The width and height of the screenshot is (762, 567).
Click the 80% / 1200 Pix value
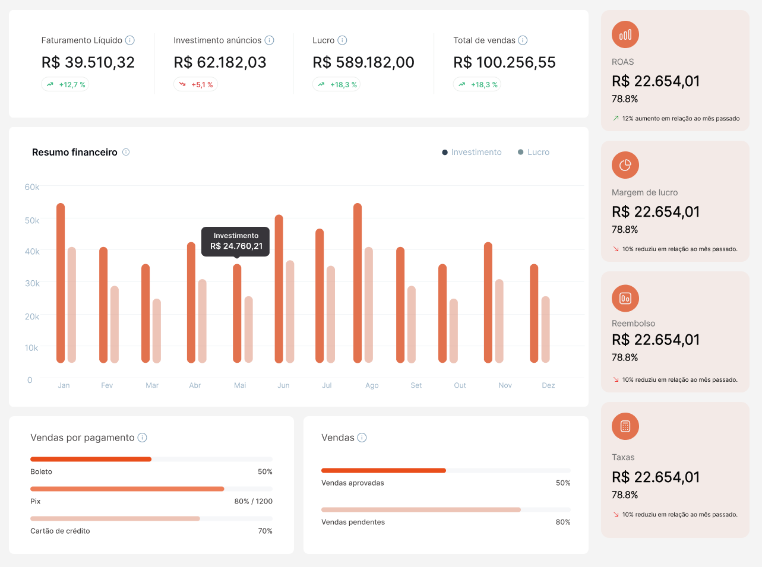point(254,501)
